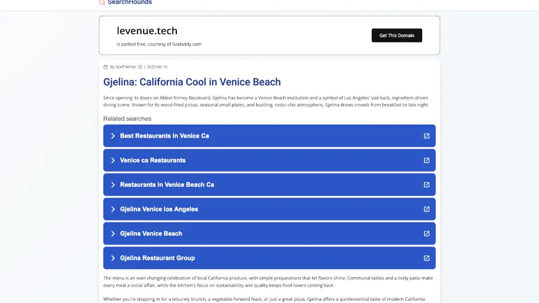This screenshot has height=303, width=539.
Task: Click the chevron next to Venice ca Restaurants
Action: [113, 160]
